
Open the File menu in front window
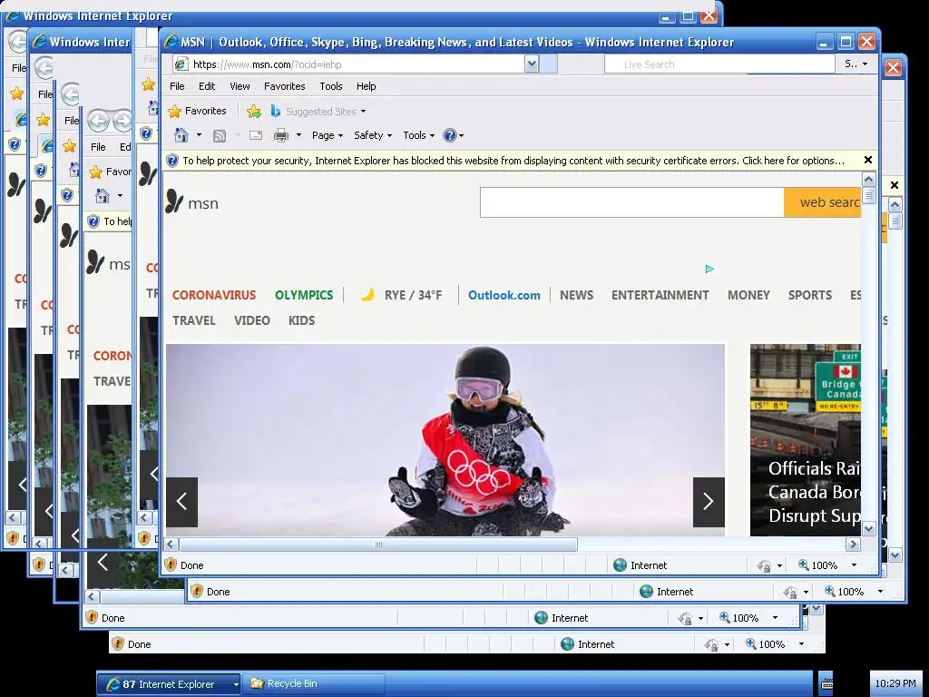point(177,86)
